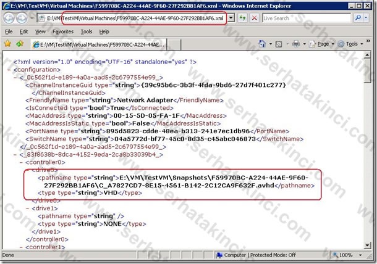Open the recent pages dropdown arrow
This screenshot has width=377, height=264.
32,19
